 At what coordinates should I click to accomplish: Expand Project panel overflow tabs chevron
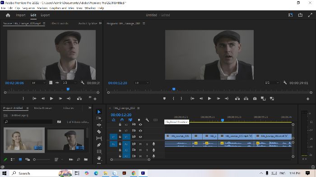(90, 108)
